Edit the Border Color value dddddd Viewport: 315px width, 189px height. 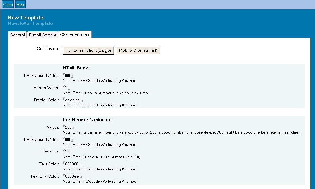tap(73, 100)
